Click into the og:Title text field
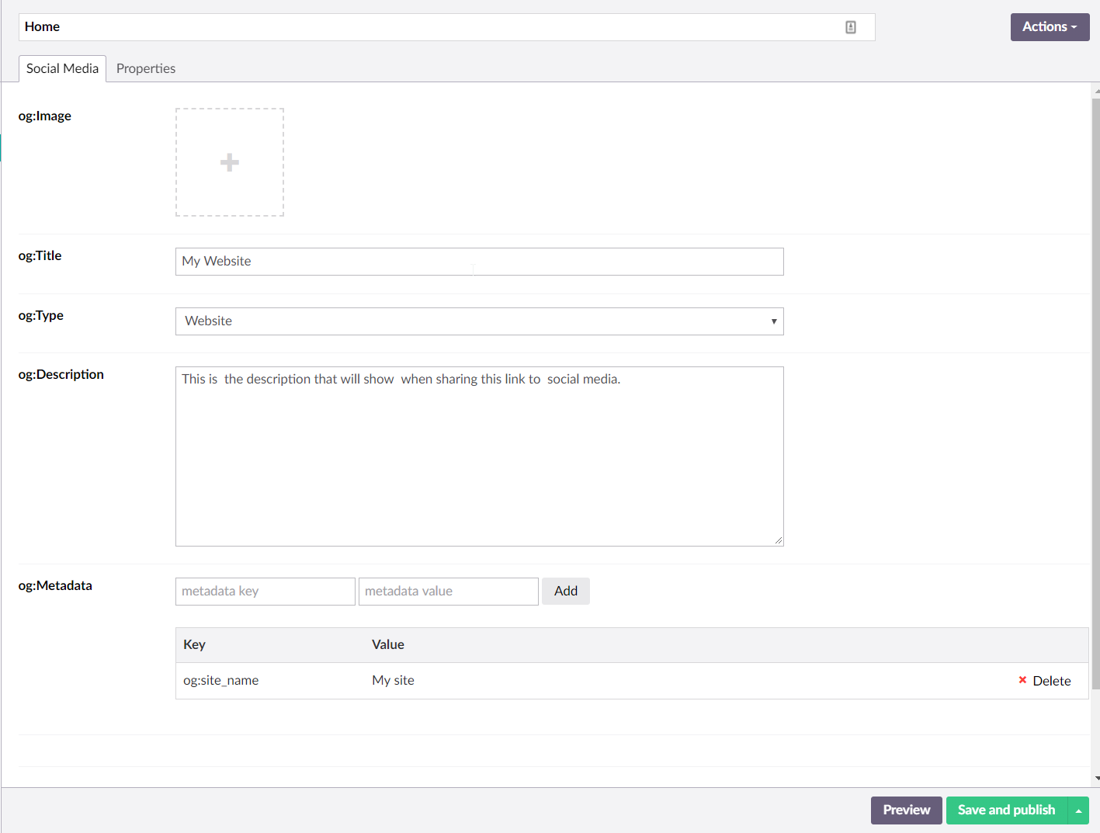 click(x=480, y=262)
